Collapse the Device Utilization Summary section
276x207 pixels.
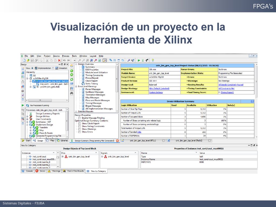(252, 101)
